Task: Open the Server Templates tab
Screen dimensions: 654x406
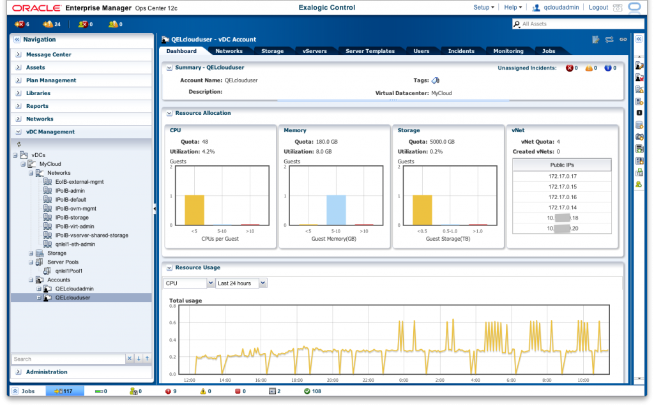Action: (370, 51)
